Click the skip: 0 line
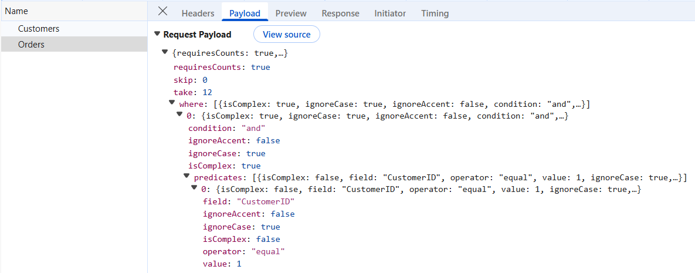The width and height of the screenshot is (695, 273). pyautogui.click(x=190, y=80)
